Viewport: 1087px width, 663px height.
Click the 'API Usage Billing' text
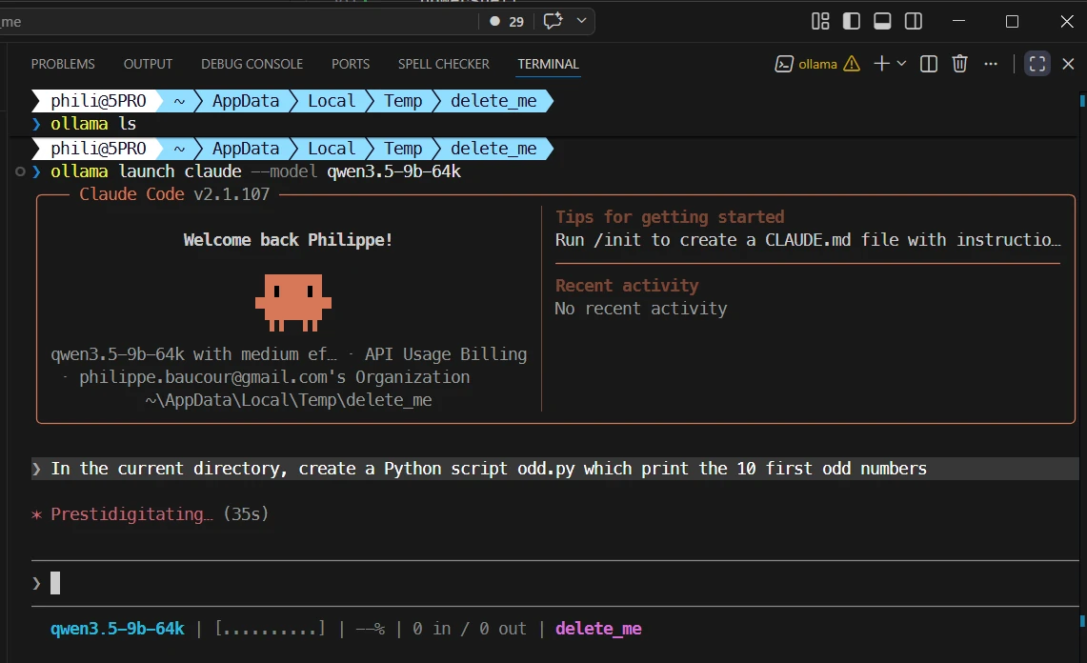(446, 354)
